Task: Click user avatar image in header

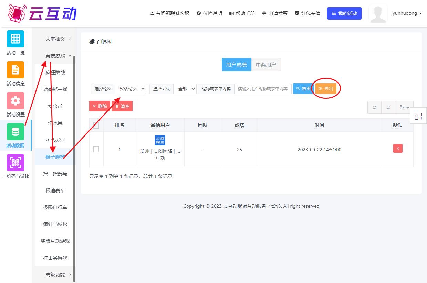Action: tap(378, 14)
